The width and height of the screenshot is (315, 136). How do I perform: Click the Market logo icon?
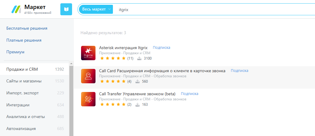tap(16, 9)
